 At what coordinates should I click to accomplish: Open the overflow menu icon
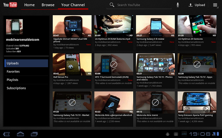[215, 5]
